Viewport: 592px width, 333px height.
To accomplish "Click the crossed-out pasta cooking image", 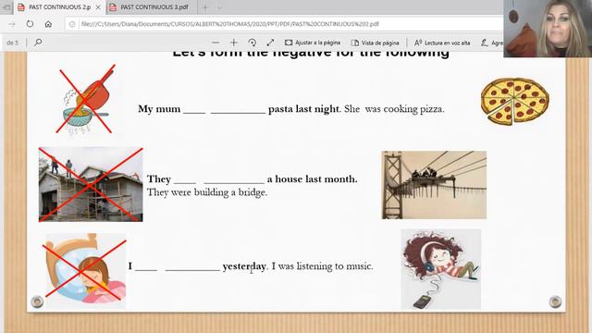I will point(86,100).
